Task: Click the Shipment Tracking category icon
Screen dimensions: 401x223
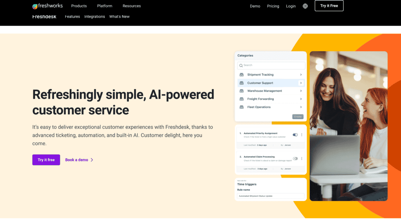Action: coord(241,75)
